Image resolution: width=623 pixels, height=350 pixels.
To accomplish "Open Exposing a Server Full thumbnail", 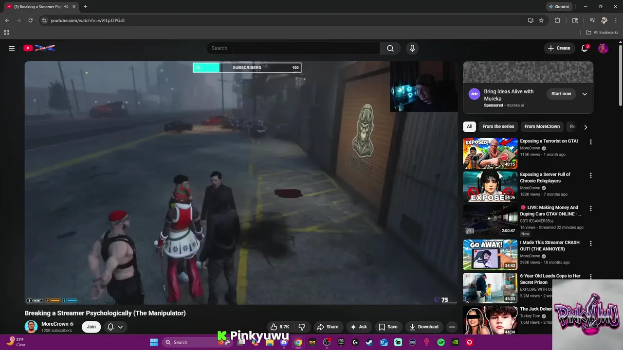I will pos(490,186).
